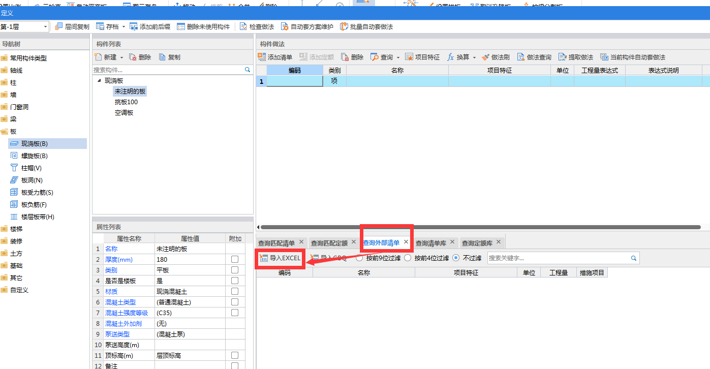Click 自动套方案维护 icon
Image resolution: width=710 pixels, height=369 pixels.
click(x=284, y=26)
